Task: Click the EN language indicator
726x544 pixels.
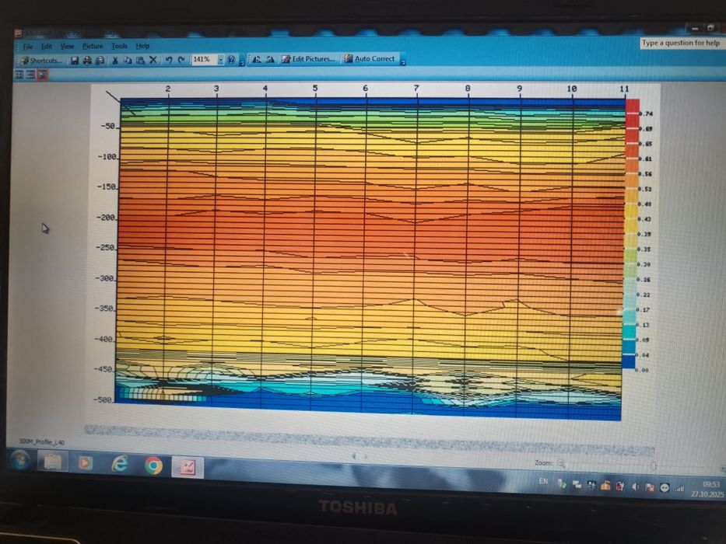Action: (543, 482)
